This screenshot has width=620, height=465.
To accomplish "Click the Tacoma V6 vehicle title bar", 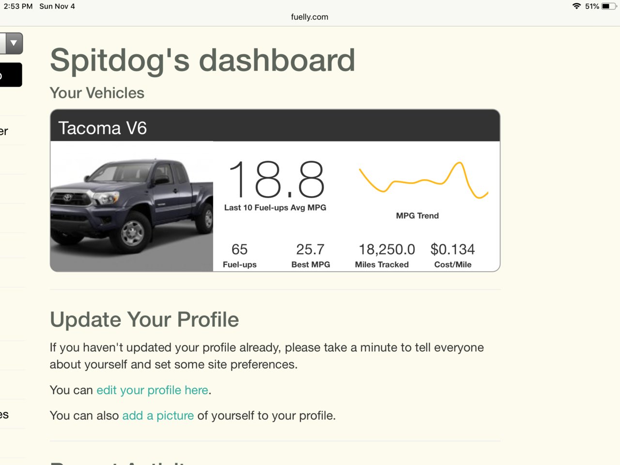I will point(275,127).
